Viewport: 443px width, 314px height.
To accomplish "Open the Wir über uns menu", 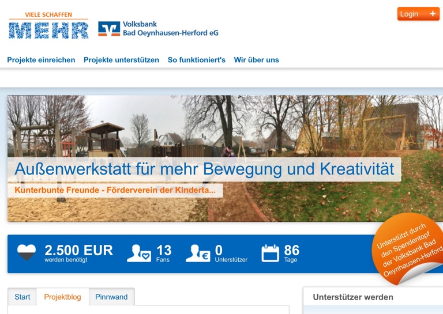I will pyautogui.click(x=256, y=60).
